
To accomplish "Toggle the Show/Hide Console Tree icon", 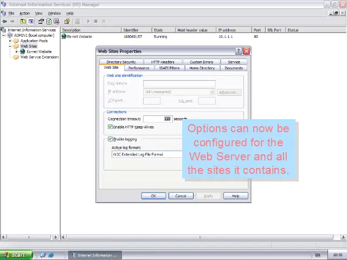I will pos(31,22).
